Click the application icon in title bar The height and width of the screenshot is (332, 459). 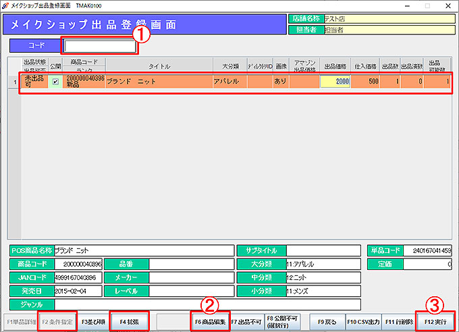[x=6, y=5]
